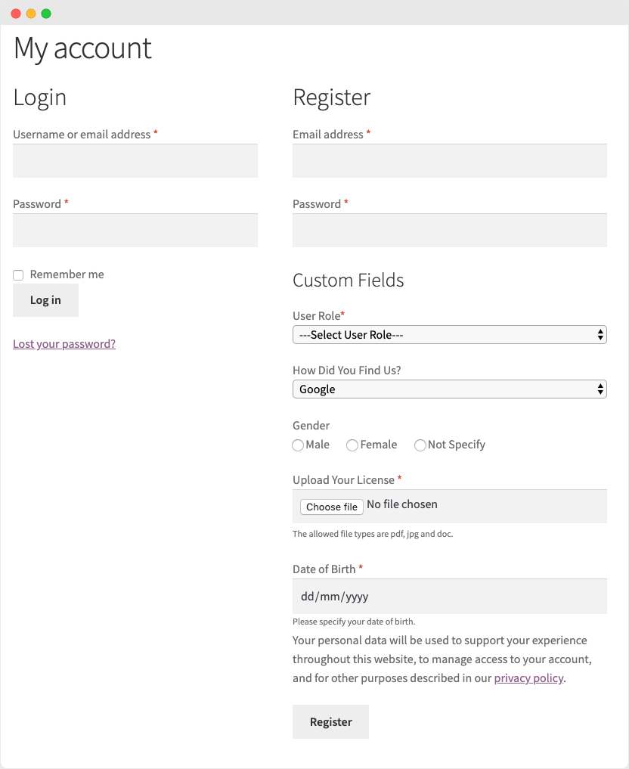Click the Register Password field

[x=450, y=230]
